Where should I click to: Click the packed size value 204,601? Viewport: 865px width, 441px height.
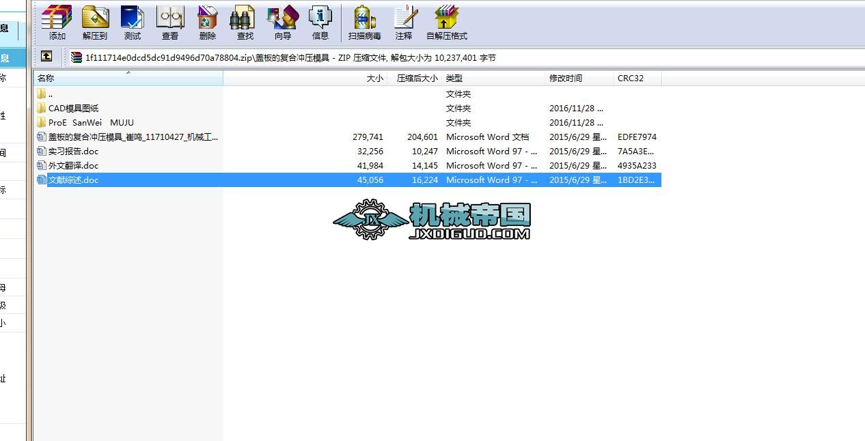(422, 137)
